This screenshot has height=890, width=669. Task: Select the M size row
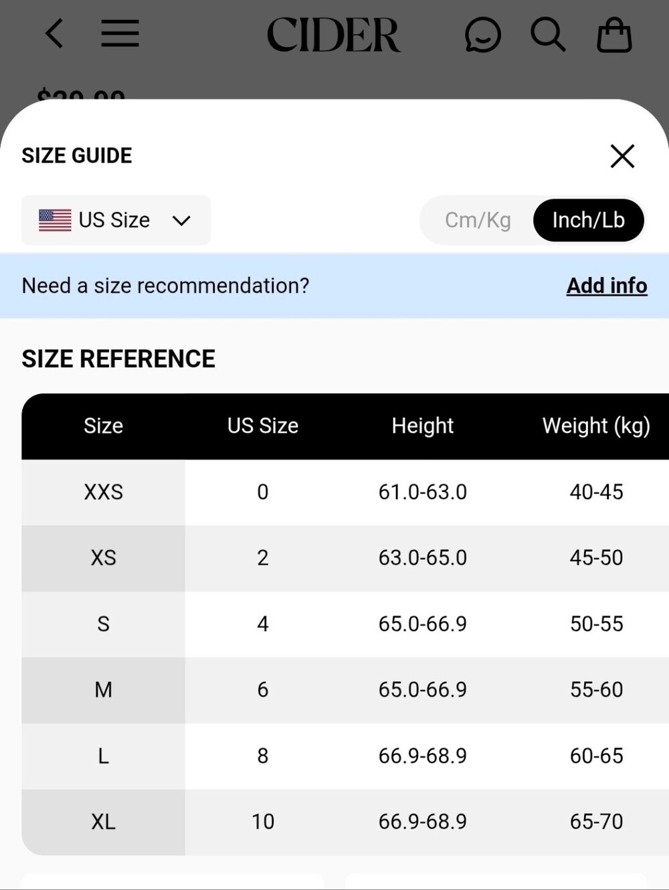pos(345,690)
